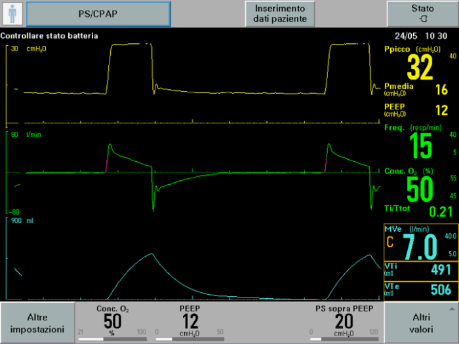Tap the Ppicco value 32 readout
The height and width of the screenshot is (344, 459).
pyautogui.click(x=419, y=67)
